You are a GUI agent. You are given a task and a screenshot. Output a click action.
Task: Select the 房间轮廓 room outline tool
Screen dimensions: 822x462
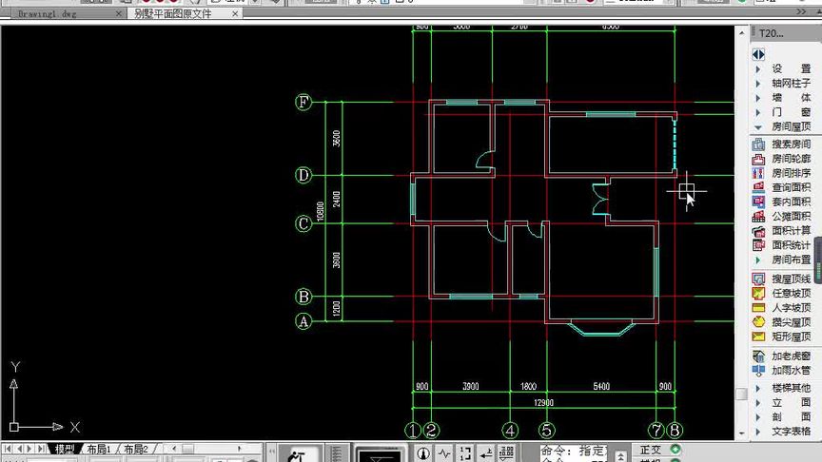tap(783, 159)
